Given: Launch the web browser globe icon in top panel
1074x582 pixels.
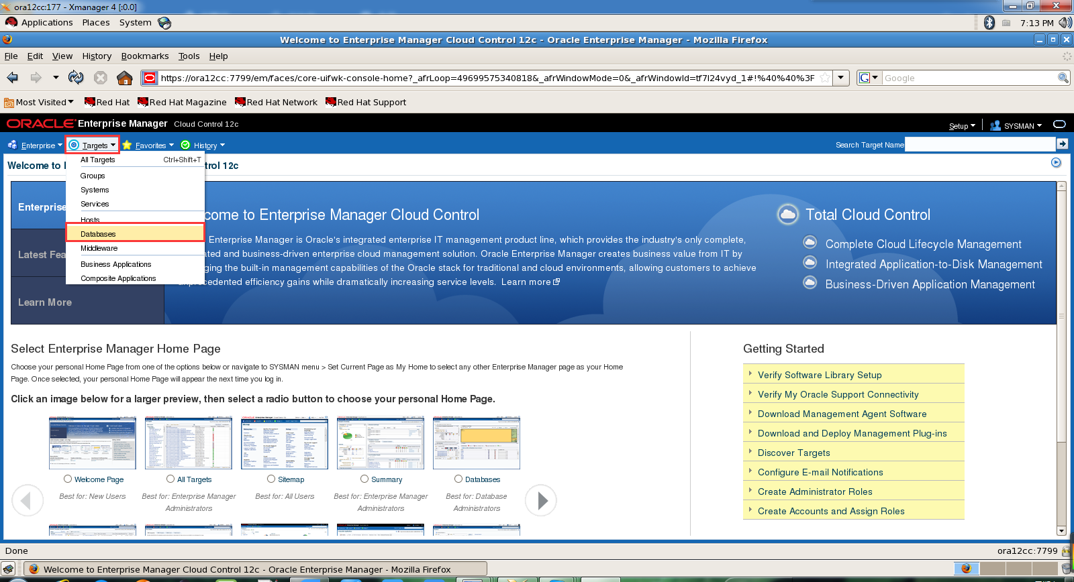Looking at the screenshot, I should pyautogui.click(x=164, y=23).
